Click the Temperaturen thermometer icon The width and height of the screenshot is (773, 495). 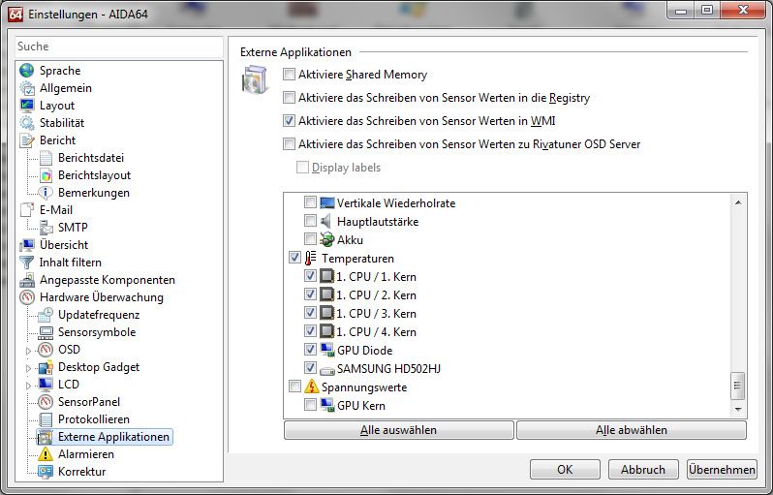point(310,259)
